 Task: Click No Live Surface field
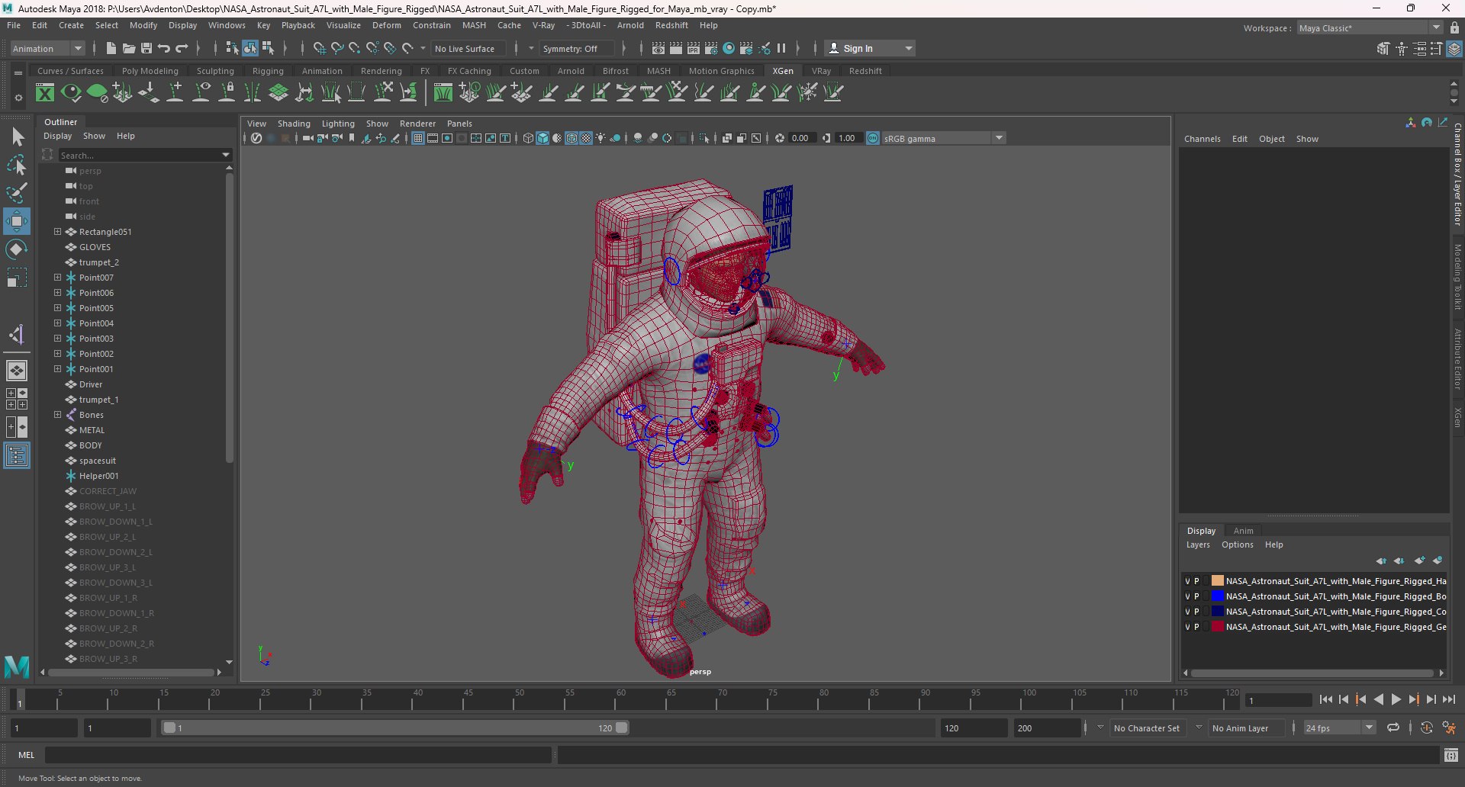click(x=468, y=48)
